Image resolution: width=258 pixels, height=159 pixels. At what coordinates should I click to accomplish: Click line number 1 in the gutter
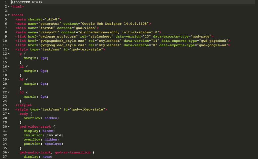[6, 2]
